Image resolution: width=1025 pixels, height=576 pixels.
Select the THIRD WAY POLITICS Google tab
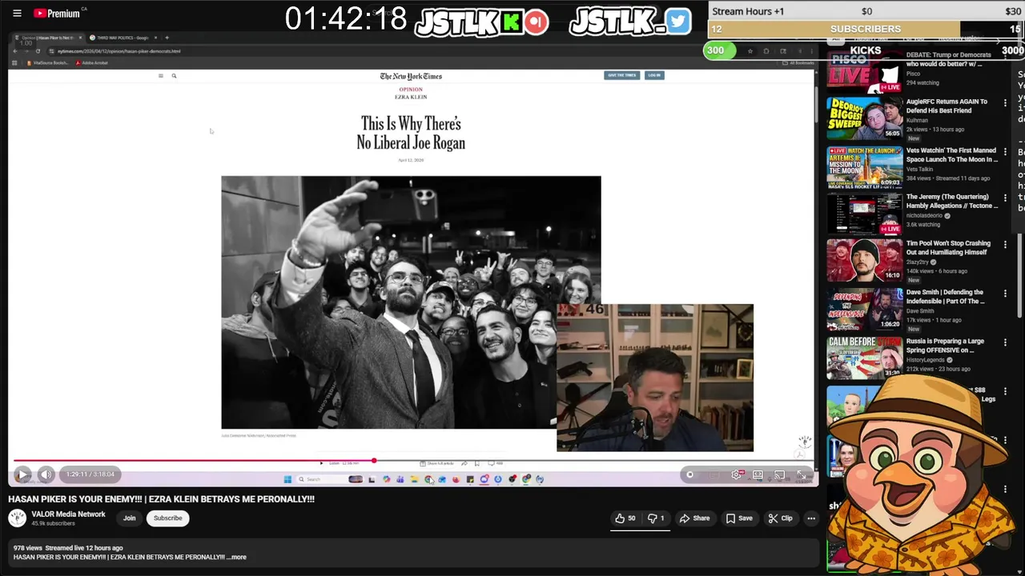[x=123, y=38]
